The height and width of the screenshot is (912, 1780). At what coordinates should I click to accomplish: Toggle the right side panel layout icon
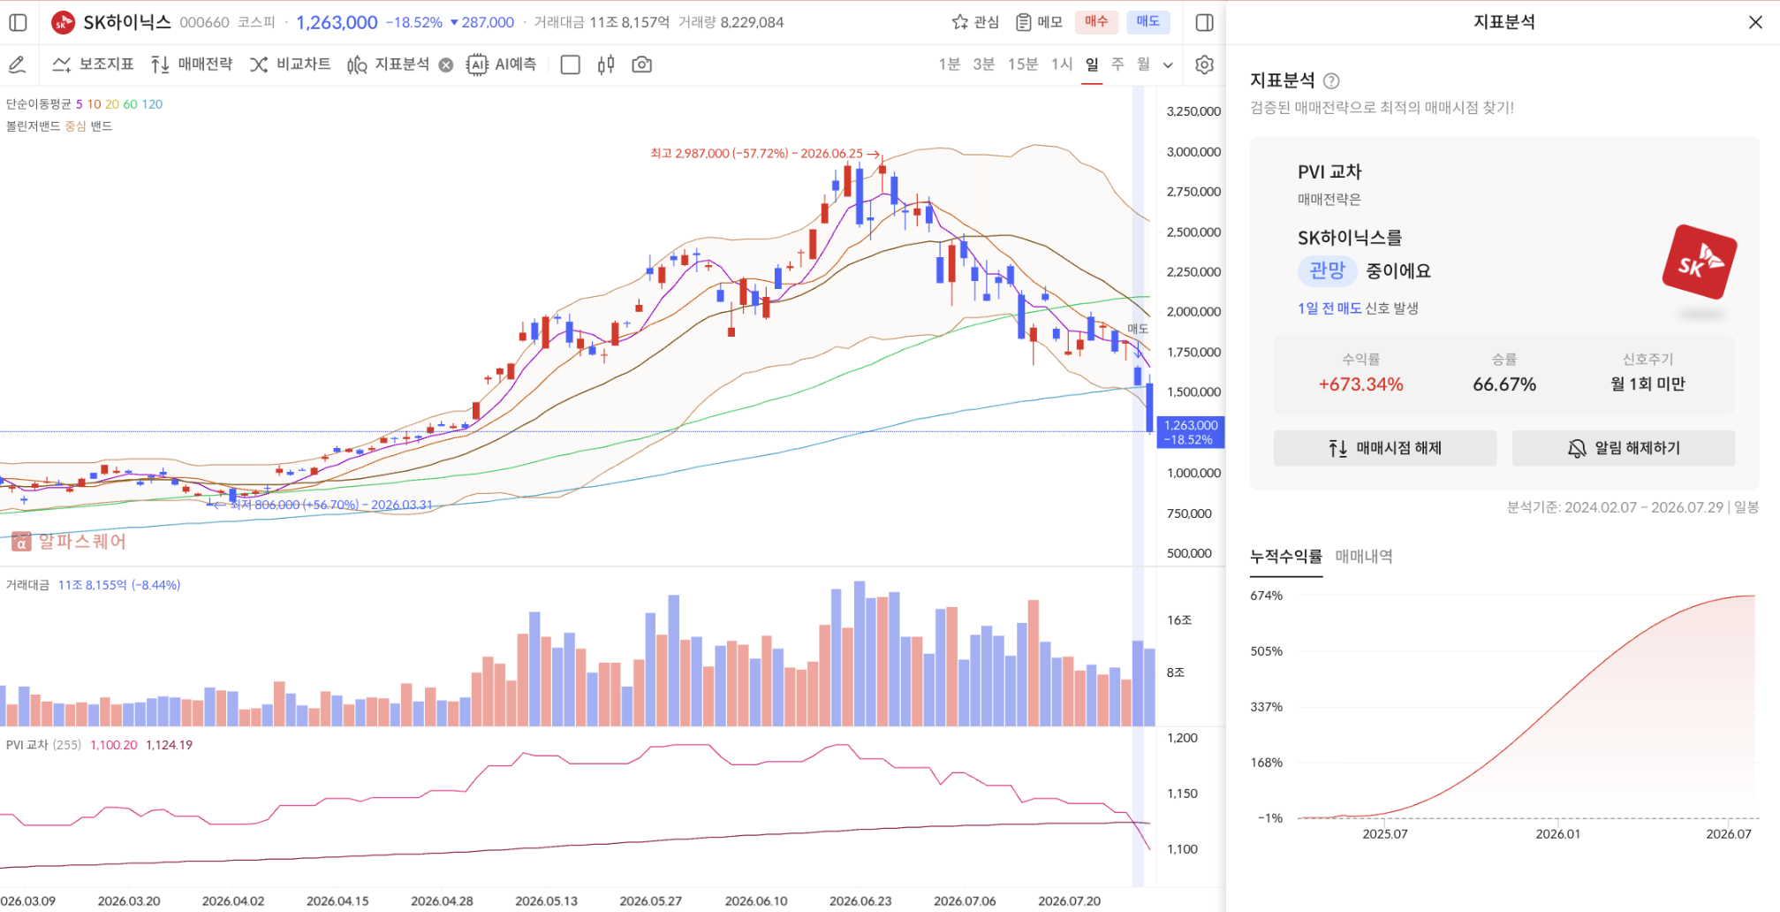(x=1204, y=22)
